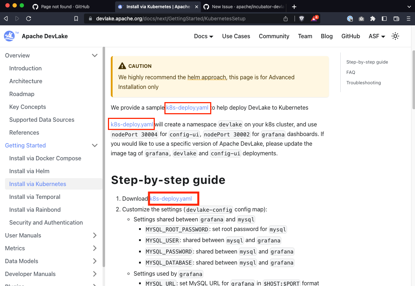Screen dimensions: 415x286
Task: Toggle the browser sidebar panel icon
Action: 384,19
